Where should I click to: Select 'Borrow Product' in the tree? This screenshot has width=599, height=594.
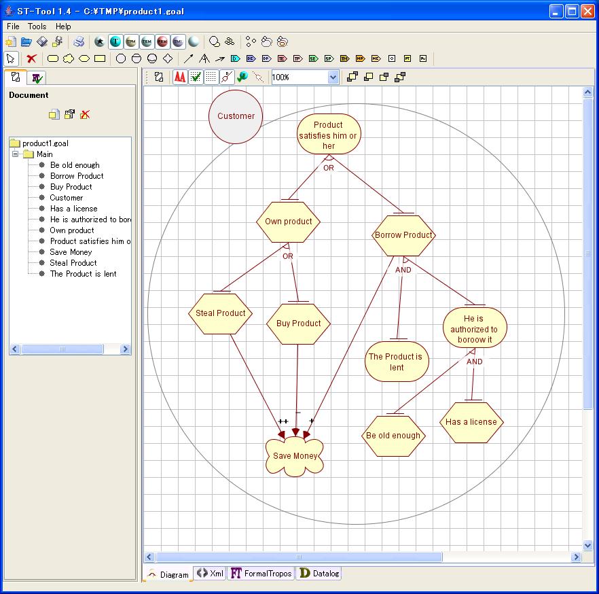pyautogui.click(x=77, y=176)
